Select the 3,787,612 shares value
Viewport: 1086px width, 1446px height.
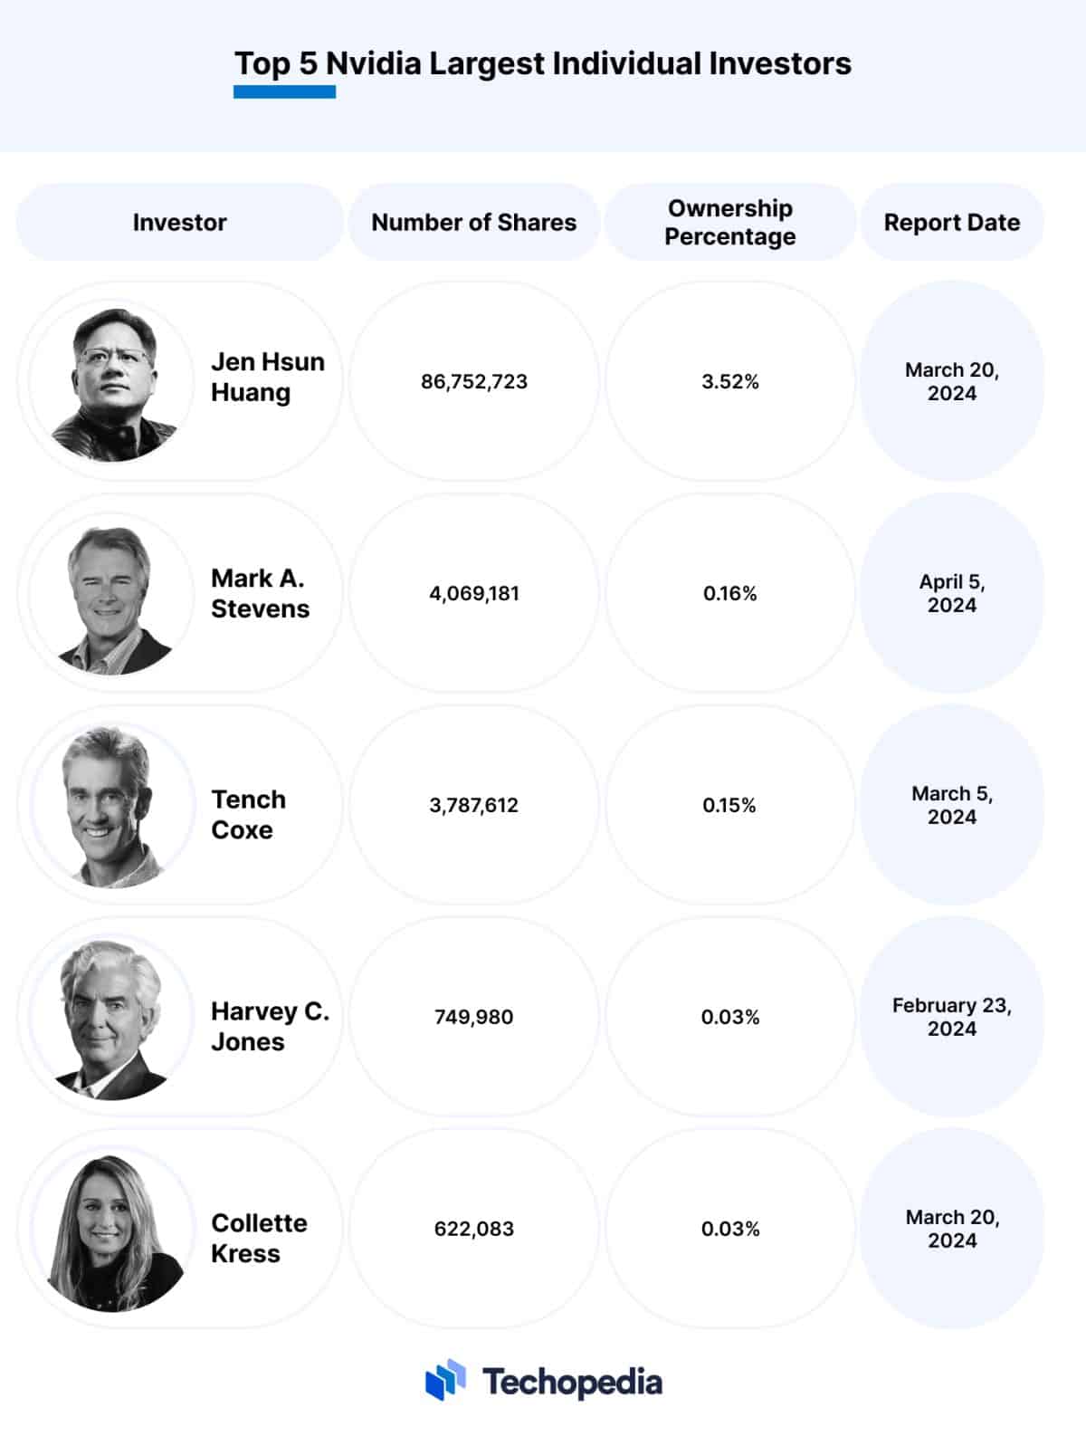tap(474, 805)
